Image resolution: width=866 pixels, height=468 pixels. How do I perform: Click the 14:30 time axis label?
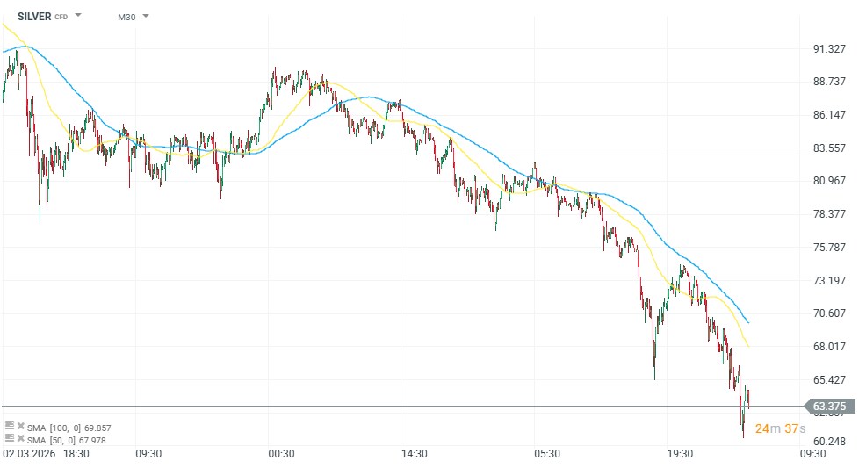point(414,453)
